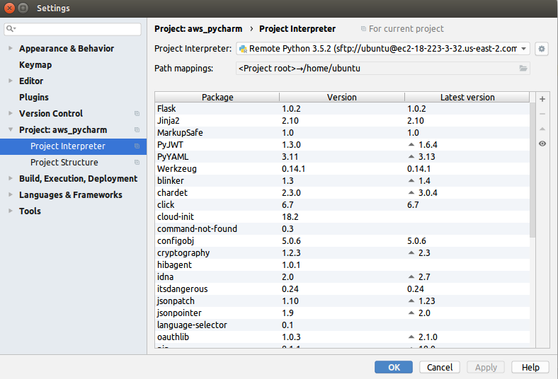Screen dimensions: 558x379
Task: Select the cloud-init package row
Action: (342, 216)
